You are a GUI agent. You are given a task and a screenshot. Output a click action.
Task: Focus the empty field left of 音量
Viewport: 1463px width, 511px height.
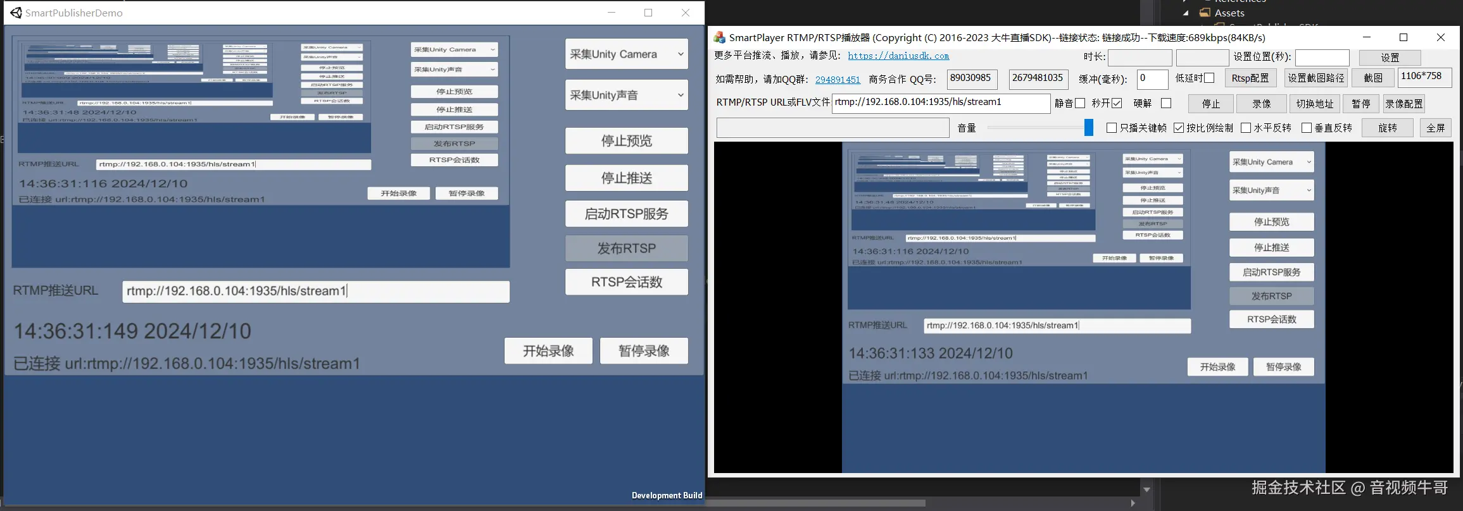pyautogui.click(x=832, y=128)
